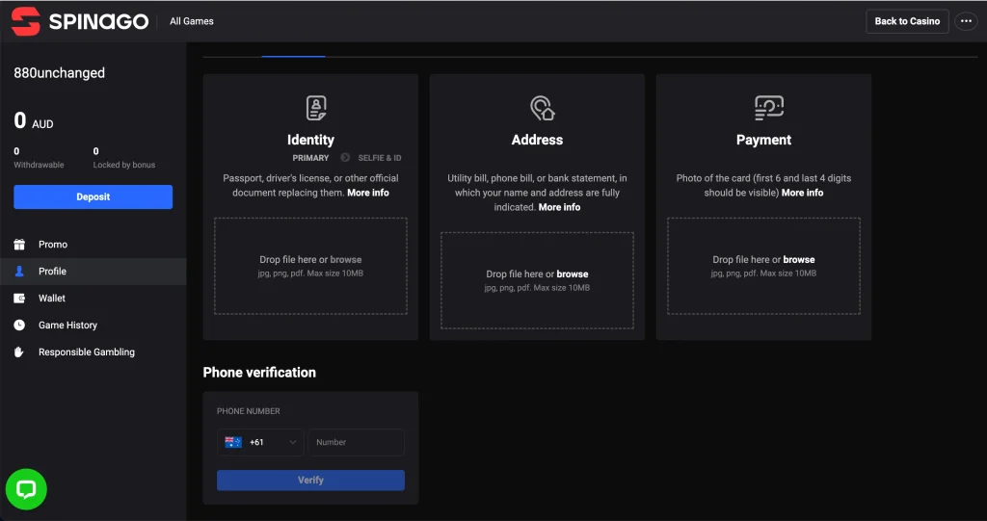Click the Identity document icon
The image size is (987, 521).
click(316, 108)
